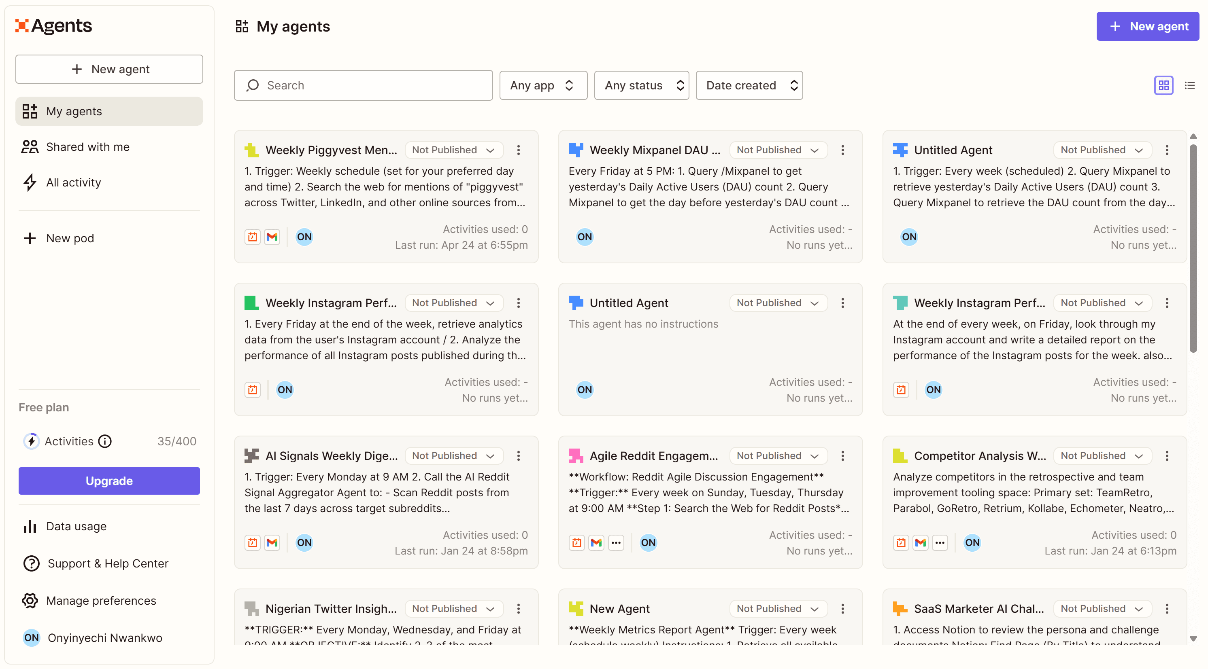Open Support & Help Center
The height and width of the screenshot is (669, 1208).
pos(109,563)
